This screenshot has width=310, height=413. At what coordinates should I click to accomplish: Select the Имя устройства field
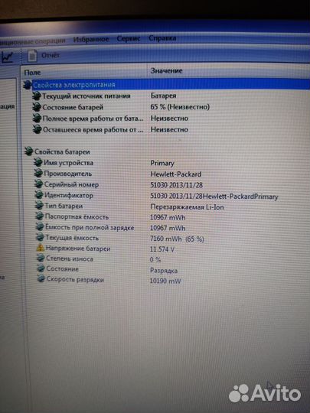pyautogui.click(x=69, y=163)
